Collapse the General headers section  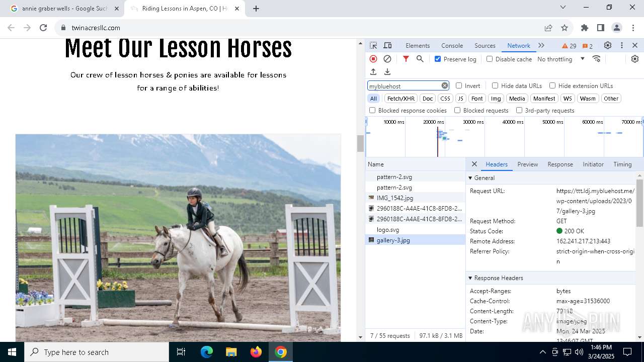[470, 178]
